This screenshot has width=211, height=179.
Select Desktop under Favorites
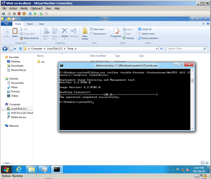coord(13,61)
